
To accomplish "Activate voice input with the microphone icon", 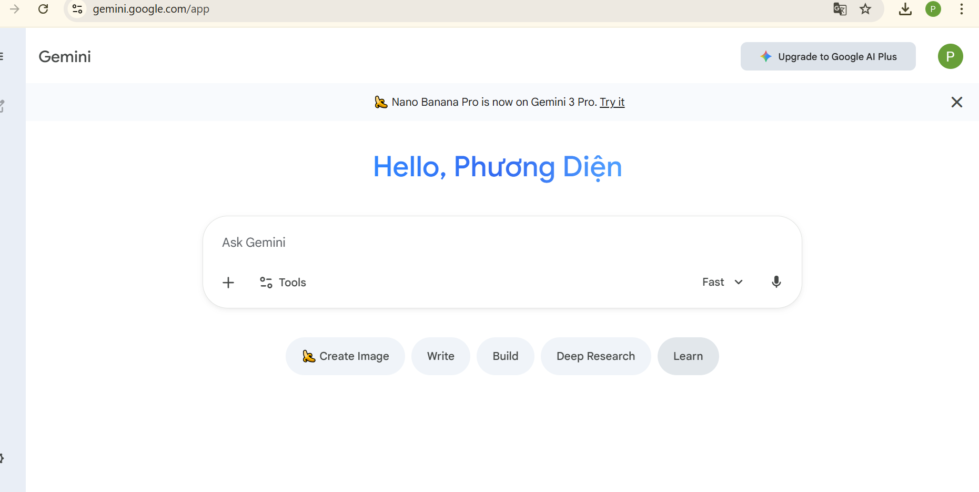I will 776,282.
